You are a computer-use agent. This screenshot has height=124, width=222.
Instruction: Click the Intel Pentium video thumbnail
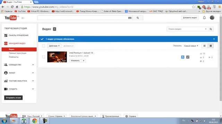(x=57, y=57)
